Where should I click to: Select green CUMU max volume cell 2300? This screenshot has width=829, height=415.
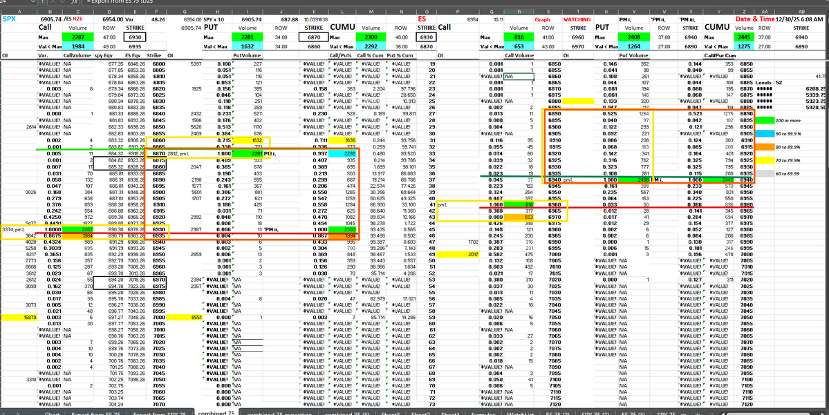click(x=371, y=37)
